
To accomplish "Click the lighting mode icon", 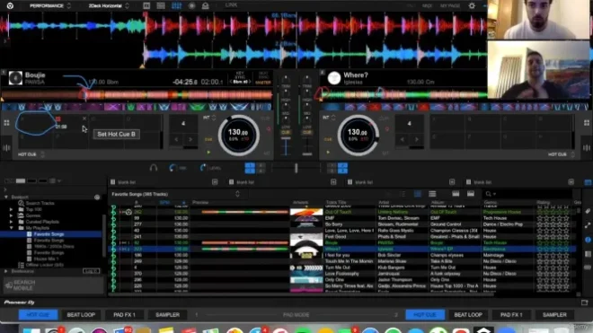I will pos(206,5).
